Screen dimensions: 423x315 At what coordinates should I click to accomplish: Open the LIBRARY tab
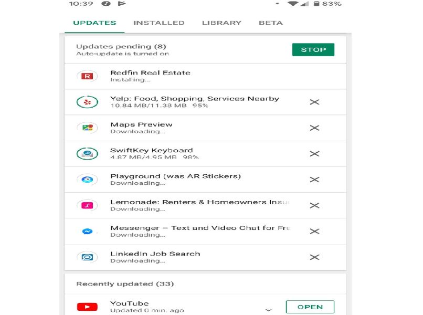point(222,23)
